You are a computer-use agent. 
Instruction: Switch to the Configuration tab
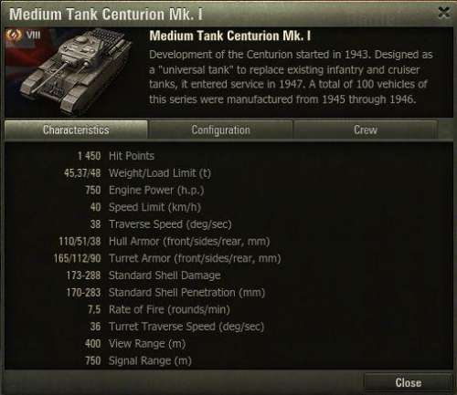[x=220, y=130]
